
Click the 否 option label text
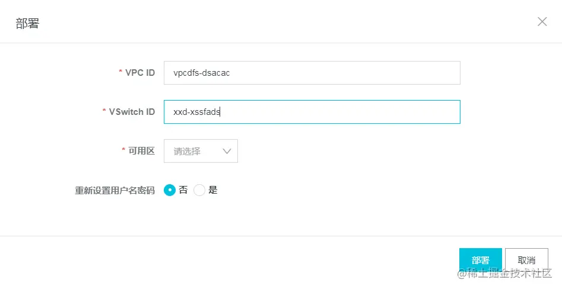point(183,190)
